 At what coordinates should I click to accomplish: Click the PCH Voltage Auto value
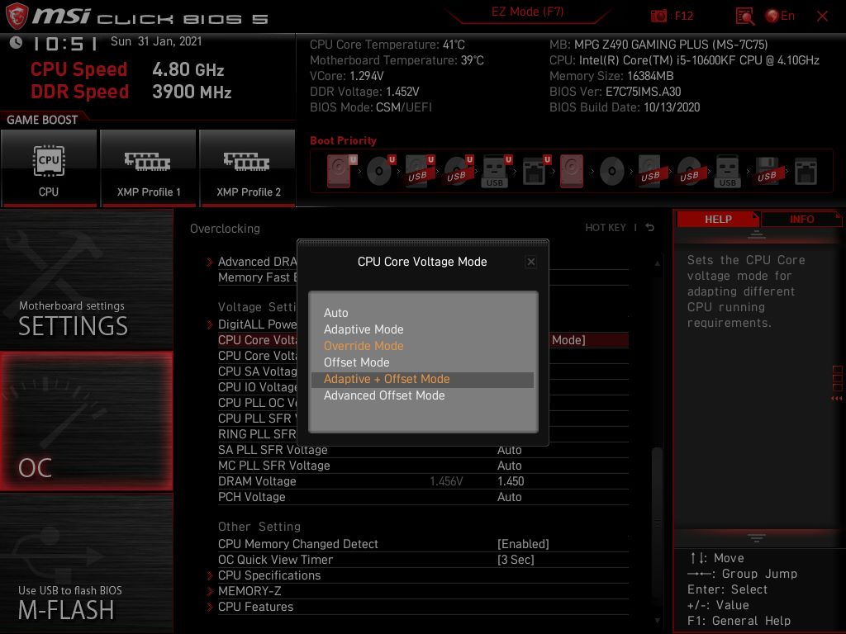click(509, 497)
